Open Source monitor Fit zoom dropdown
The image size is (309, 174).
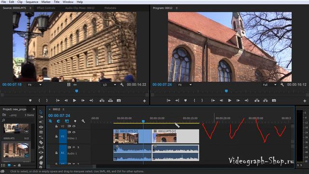(35, 85)
